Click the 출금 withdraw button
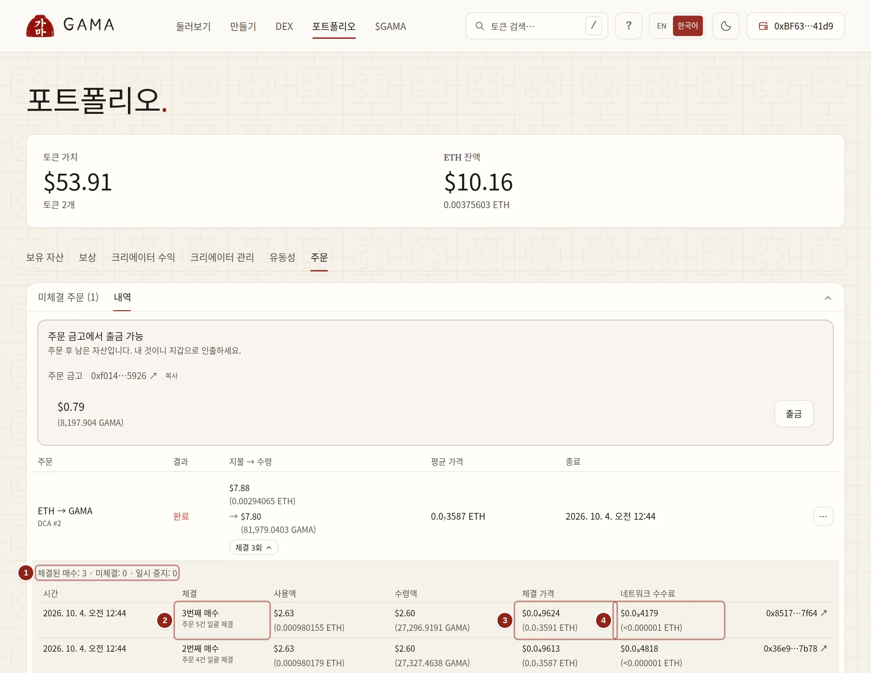 pyautogui.click(x=793, y=414)
